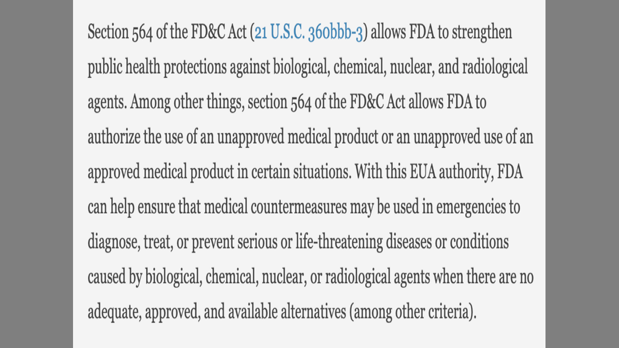The height and width of the screenshot is (348, 619).
Task: Click the phrase "public health protections"
Action: click(157, 67)
